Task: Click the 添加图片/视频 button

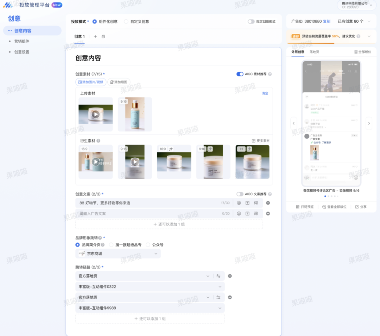Action: tap(91, 82)
